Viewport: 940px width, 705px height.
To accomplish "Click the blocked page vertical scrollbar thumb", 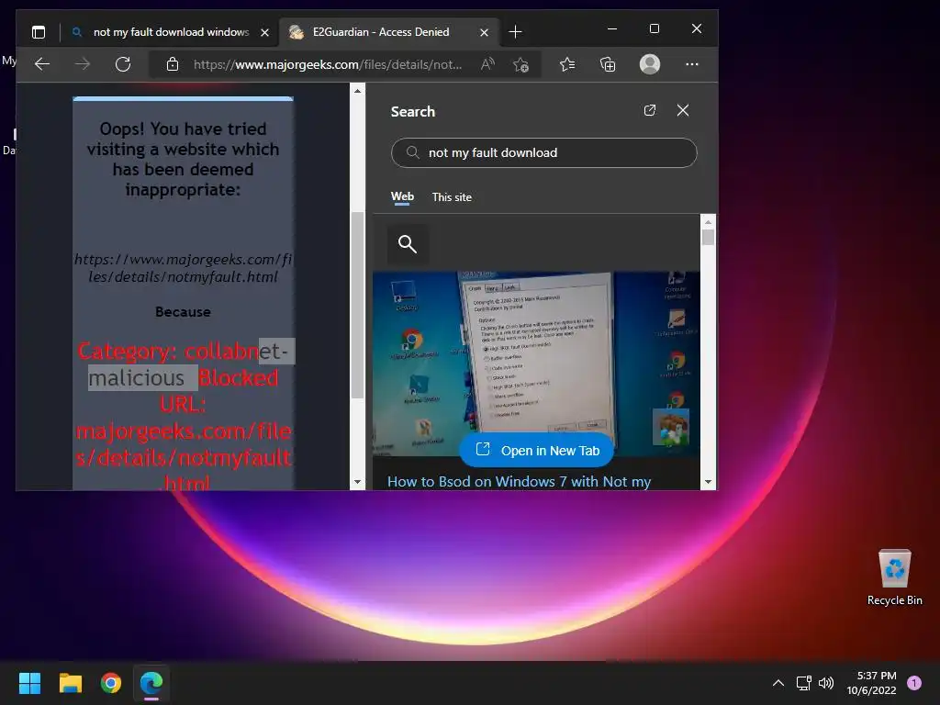I will [x=357, y=305].
